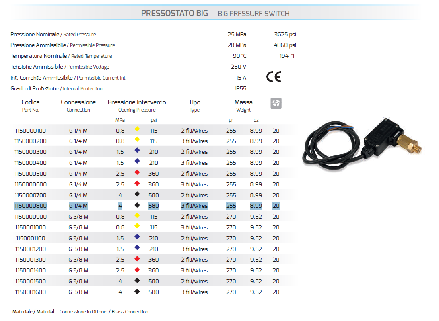Screen dimensions: 439x321
Task: Click the Codice column header
Action: [31, 102]
